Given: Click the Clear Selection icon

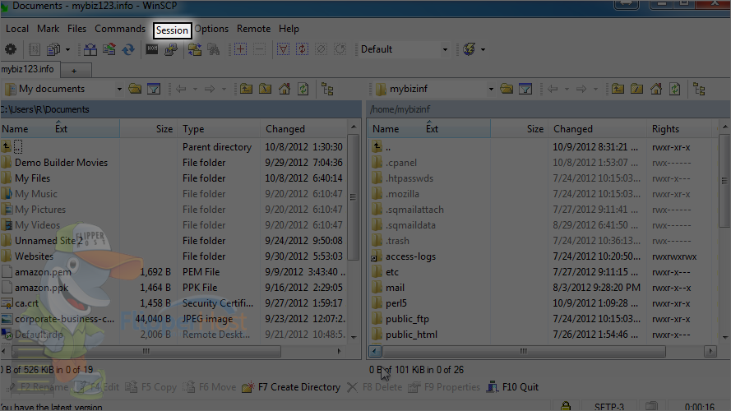Looking at the screenshot, I should pyautogui.click(x=321, y=49).
